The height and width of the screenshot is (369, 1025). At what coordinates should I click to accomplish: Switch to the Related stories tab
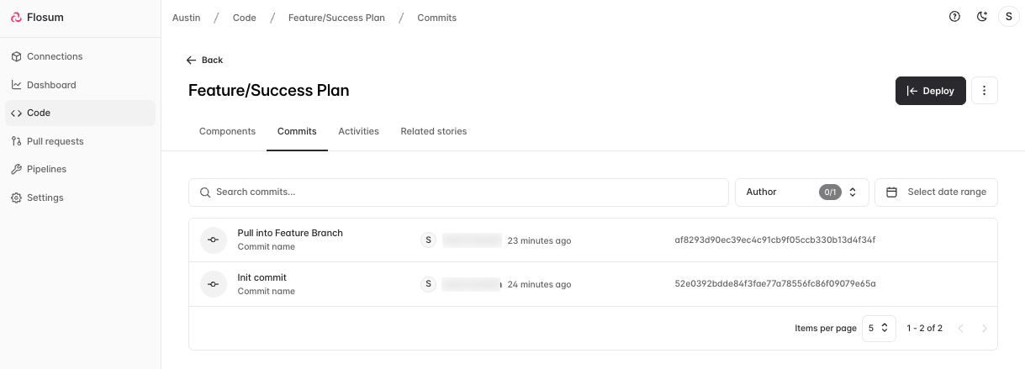pyautogui.click(x=433, y=131)
